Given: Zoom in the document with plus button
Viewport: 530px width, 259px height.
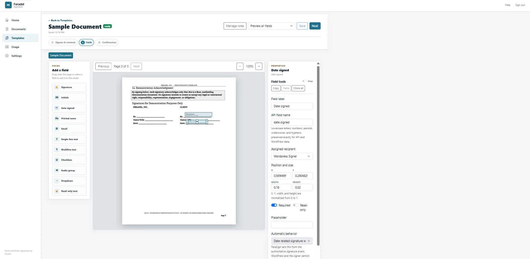Looking at the screenshot, I should [x=259, y=66].
